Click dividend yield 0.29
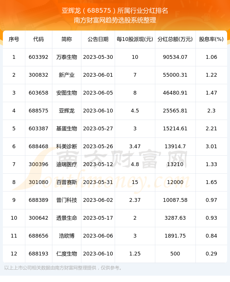Screen dimensions: 230x282 (x=211, y=253)
